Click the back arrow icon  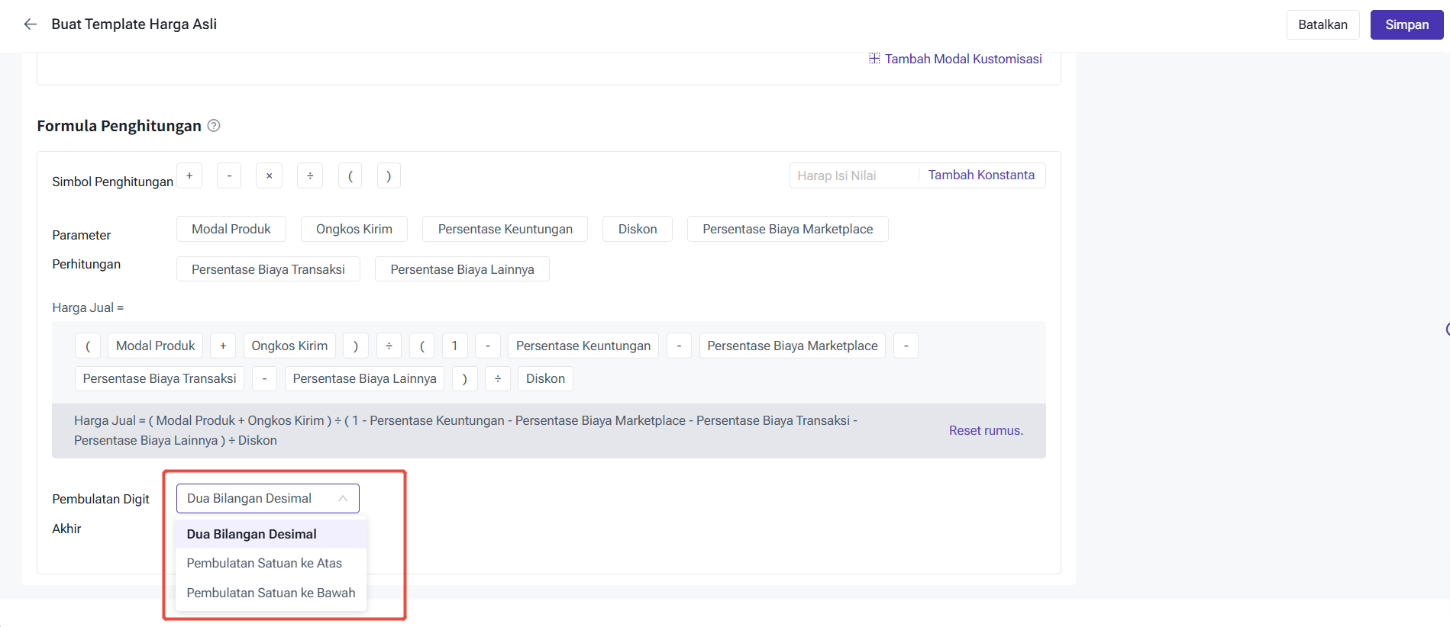(31, 24)
